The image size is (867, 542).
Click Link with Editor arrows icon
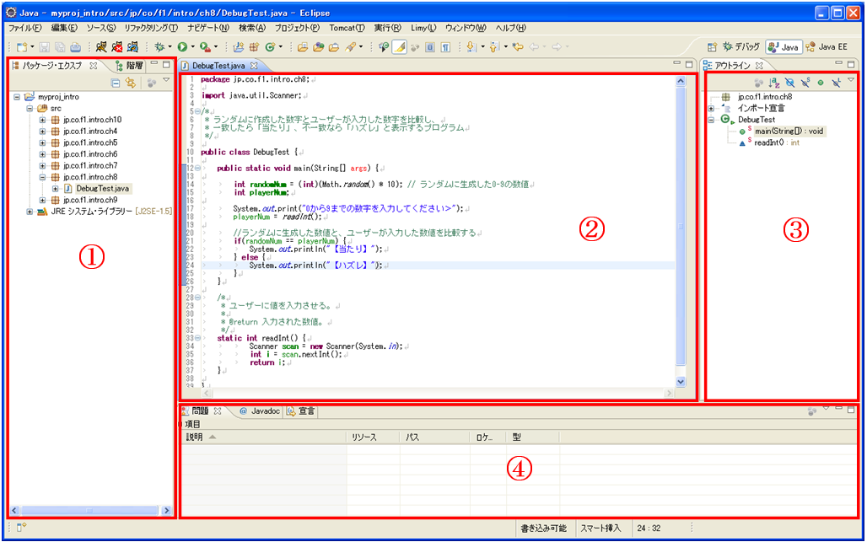click(x=130, y=82)
